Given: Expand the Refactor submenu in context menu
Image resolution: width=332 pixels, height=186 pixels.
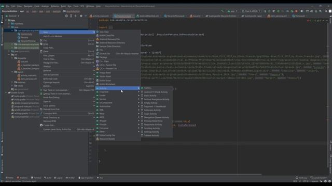Looking at the screenshot, I should click(x=67, y=70).
